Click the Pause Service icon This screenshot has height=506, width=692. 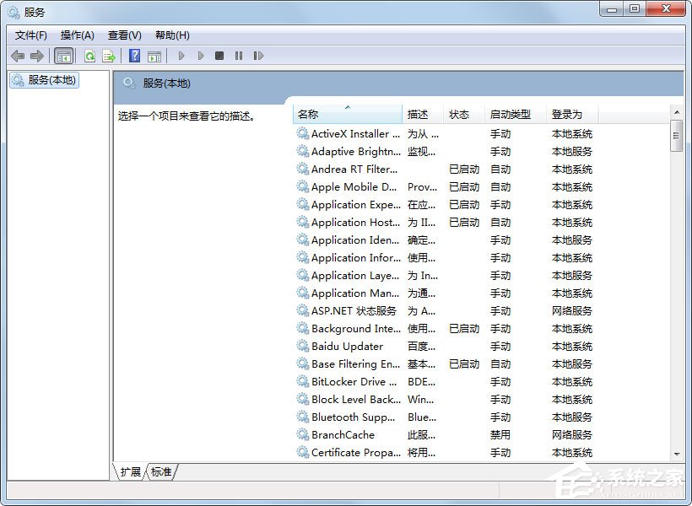[239, 56]
